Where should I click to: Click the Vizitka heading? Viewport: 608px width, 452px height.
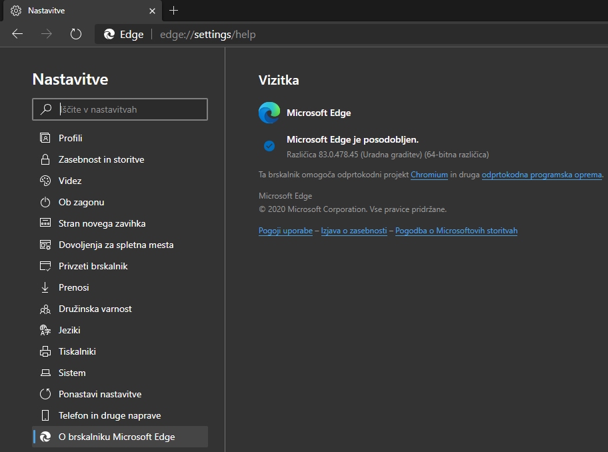(279, 80)
